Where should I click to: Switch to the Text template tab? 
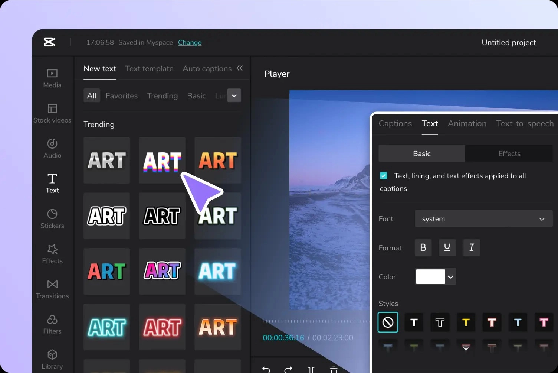point(149,69)
